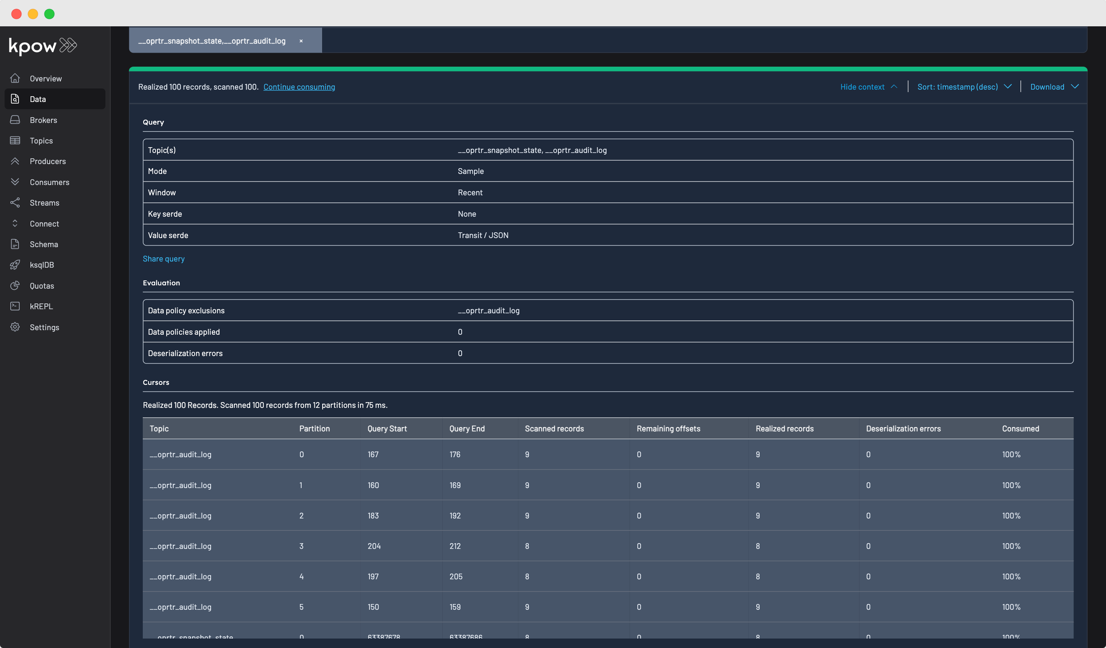
Task: Click the Topics table icon
Action: [x=15, y=140]
